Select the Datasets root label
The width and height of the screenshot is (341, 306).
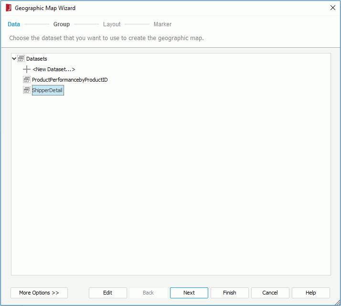[x=36, y=59]
